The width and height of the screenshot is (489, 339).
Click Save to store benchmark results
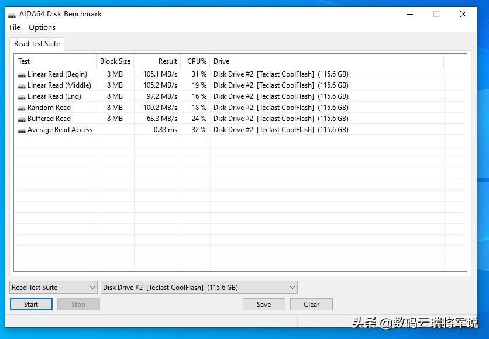264,304
